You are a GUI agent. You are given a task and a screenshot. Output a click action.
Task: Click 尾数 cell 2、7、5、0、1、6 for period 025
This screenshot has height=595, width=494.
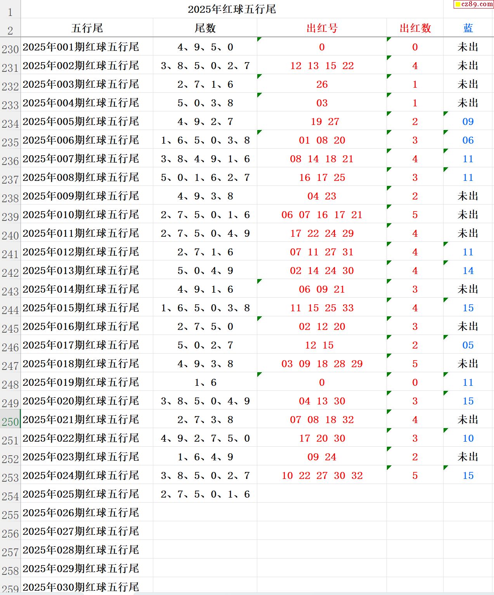tap(205, 494)
